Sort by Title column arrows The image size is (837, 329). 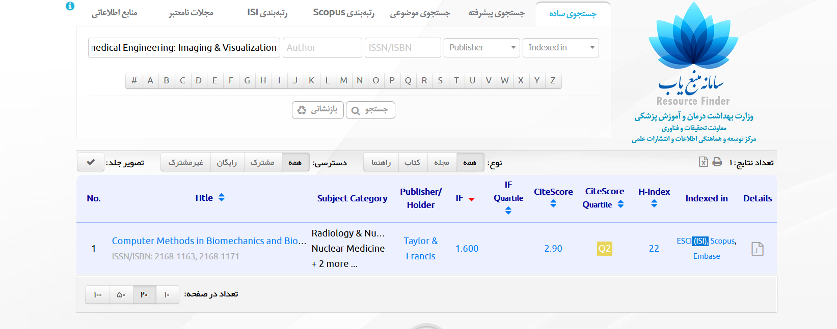click(x=222, y=198)
